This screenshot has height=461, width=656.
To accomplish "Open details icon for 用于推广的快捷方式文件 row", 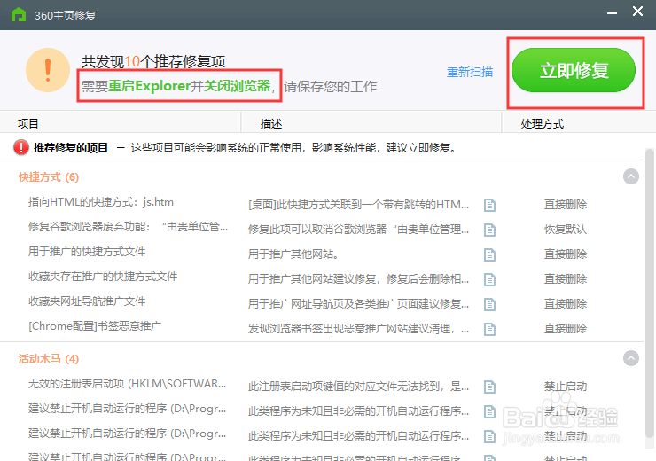I will pos(489,254).
